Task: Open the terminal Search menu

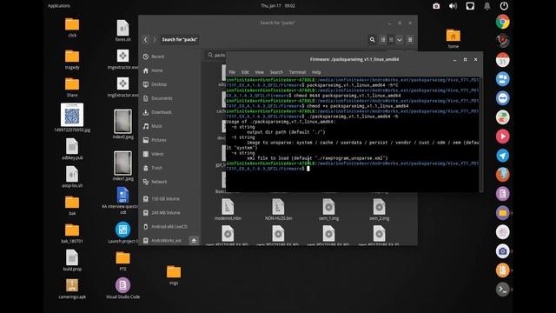Action: [x=276, y=72]
